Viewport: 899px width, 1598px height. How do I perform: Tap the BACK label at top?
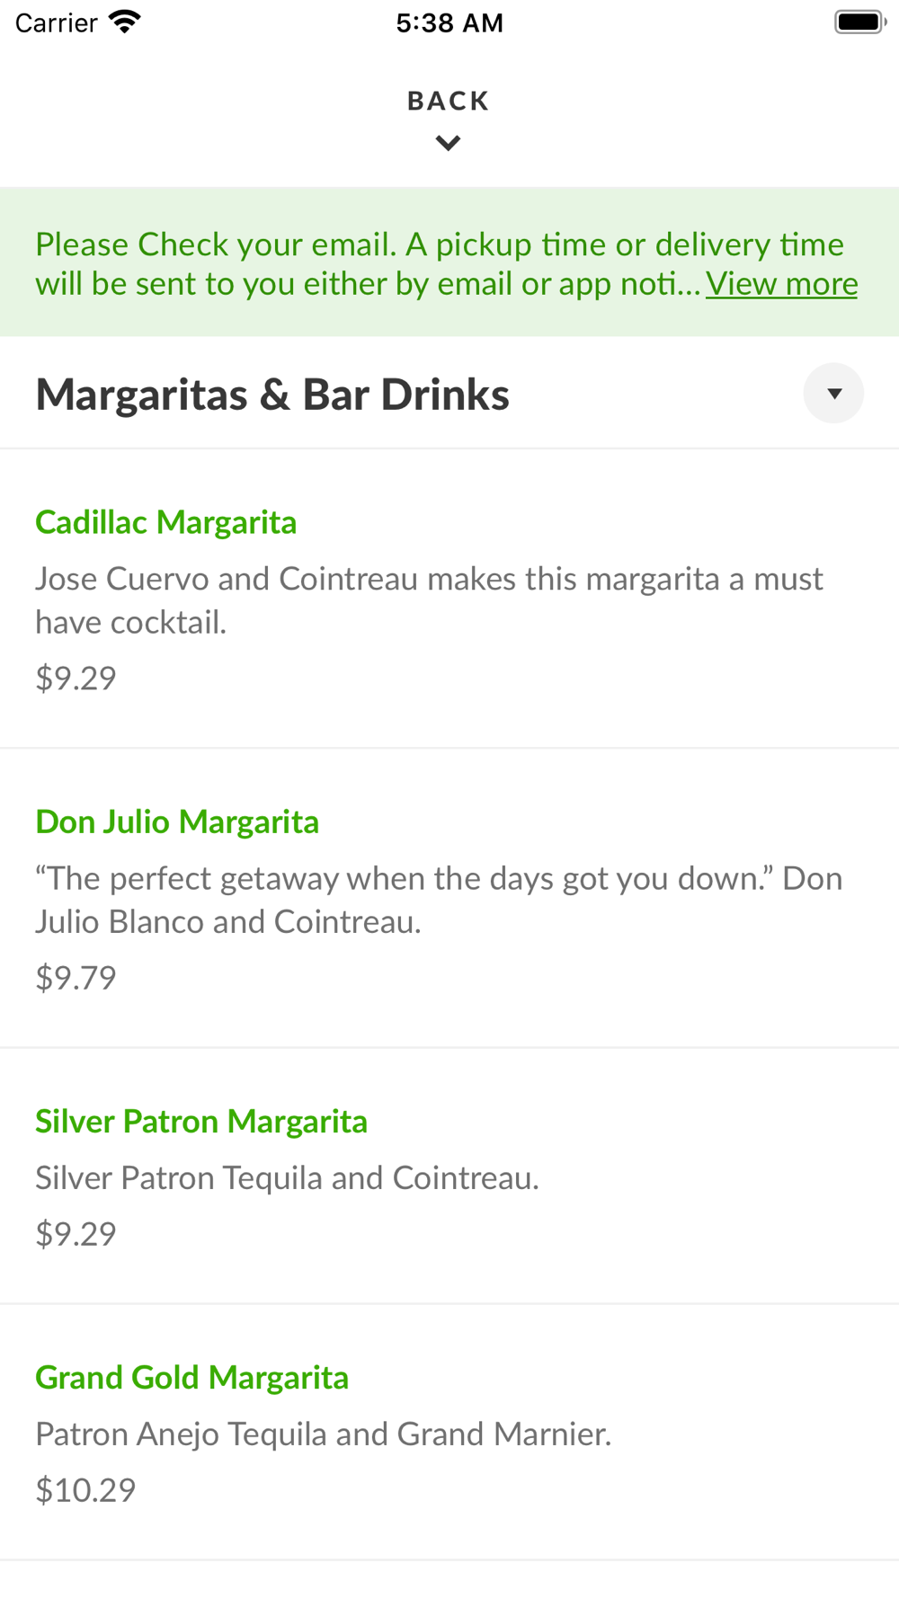(x=449, y=101)
